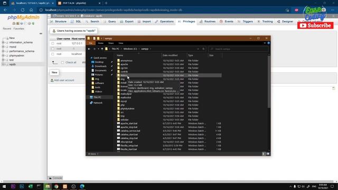
Task: Select the Privileges tab in phpMyAdmin
Action: (186, 22)
